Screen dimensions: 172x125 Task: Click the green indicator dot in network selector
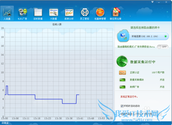(165, 36)
